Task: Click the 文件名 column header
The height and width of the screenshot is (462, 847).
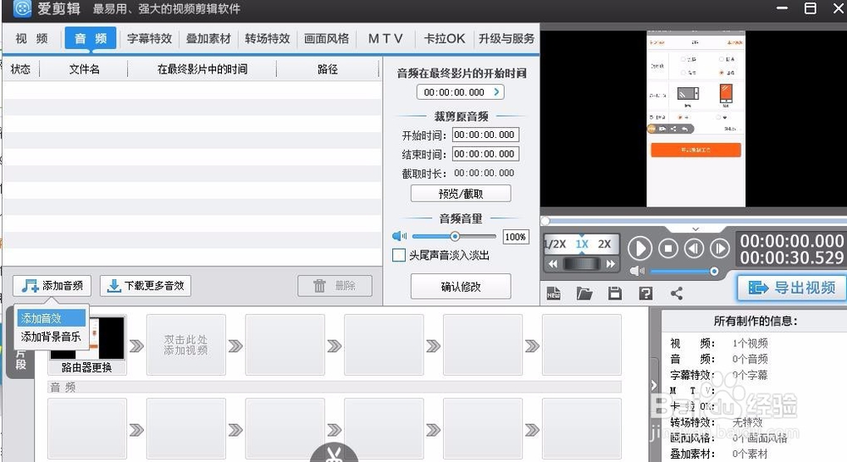Action: click(x=84, y=69)
